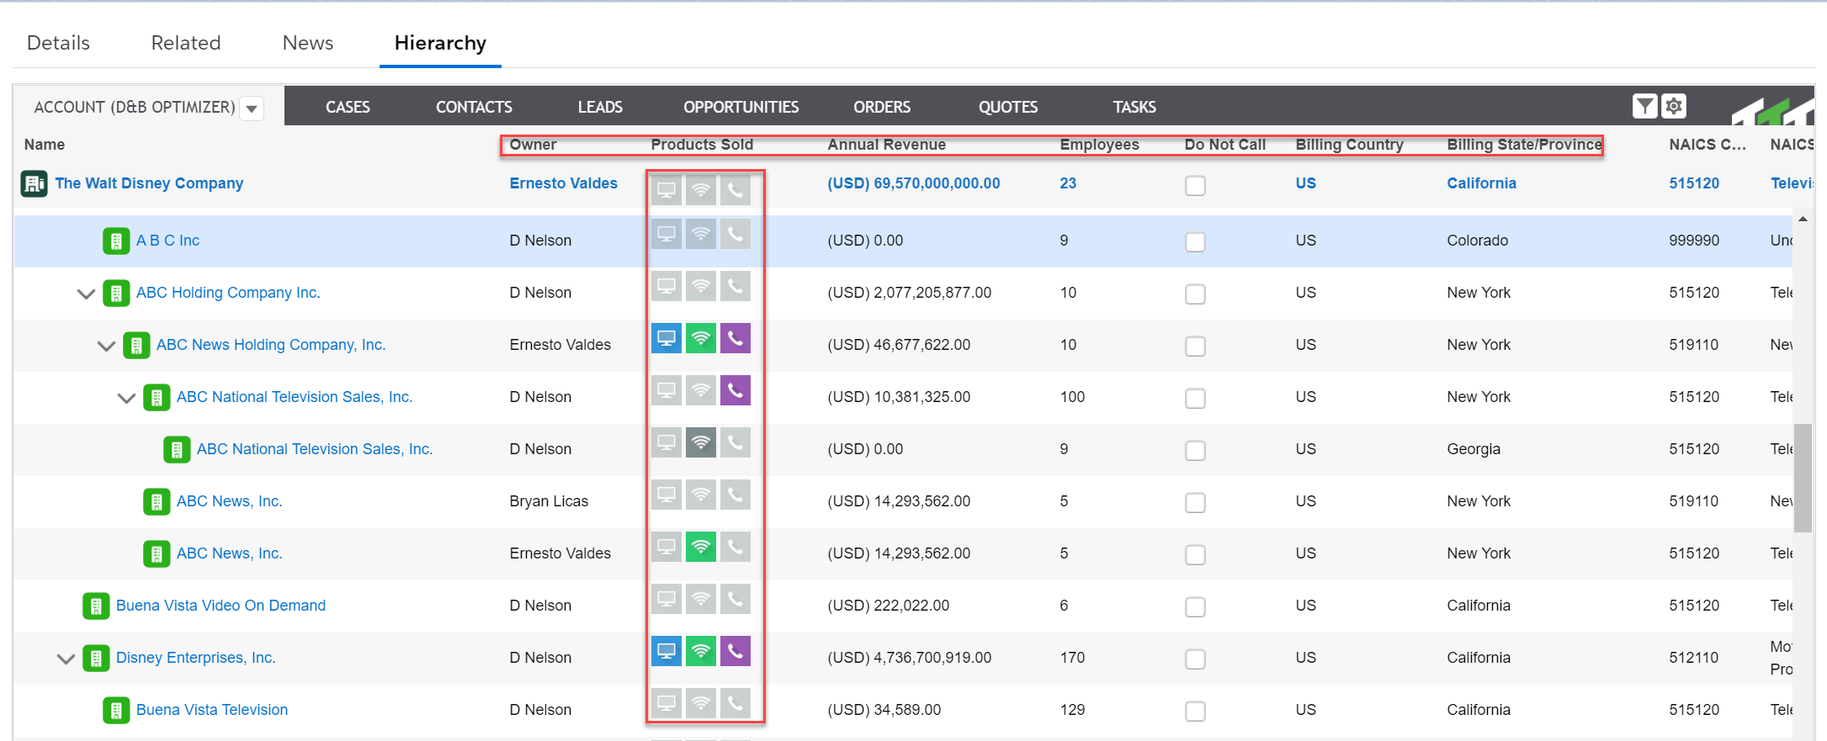Click the Walt Disney Company building icon
The height and width of the screenshot is (741, 1827).
pyautogui.click(x=35, y=183)
